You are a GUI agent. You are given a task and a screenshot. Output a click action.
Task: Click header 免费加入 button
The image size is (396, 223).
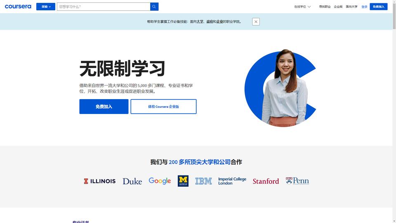(x=378, y=7)
